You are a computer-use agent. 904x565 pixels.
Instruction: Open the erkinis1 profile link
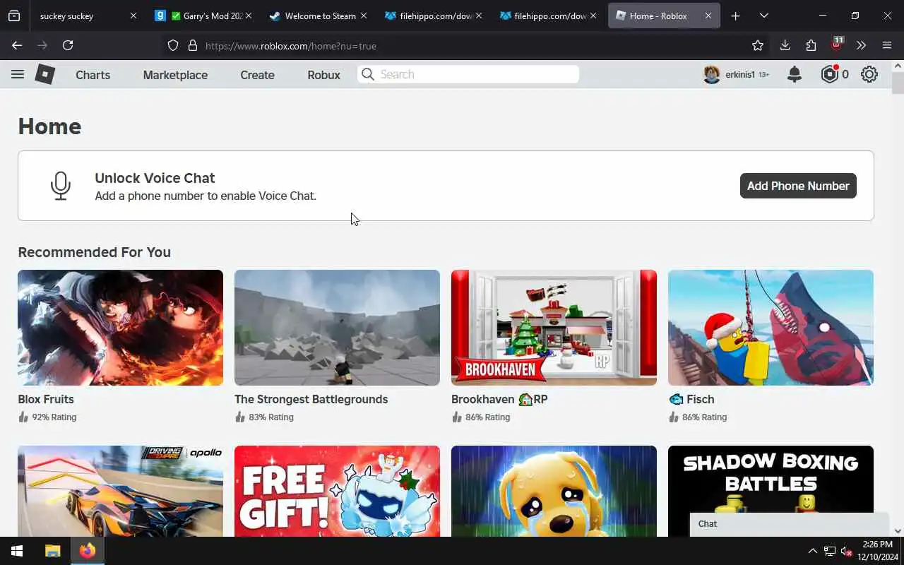click(x=740, y=74)
